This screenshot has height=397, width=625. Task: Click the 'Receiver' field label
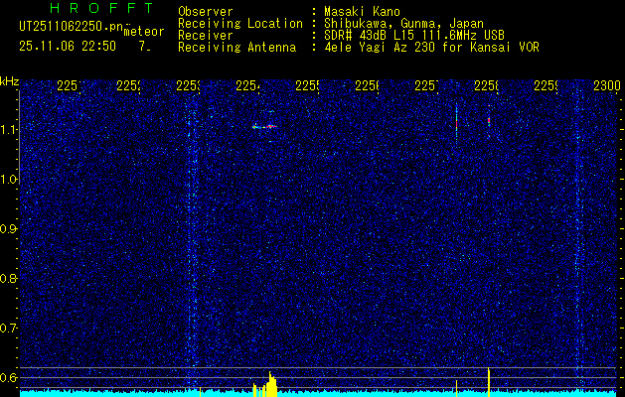pyautogui.click(x=206, y=36)
